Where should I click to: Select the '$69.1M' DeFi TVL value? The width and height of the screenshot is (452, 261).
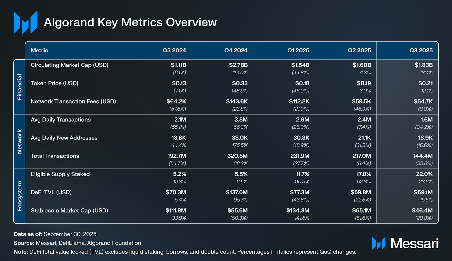tap(423, 192)
